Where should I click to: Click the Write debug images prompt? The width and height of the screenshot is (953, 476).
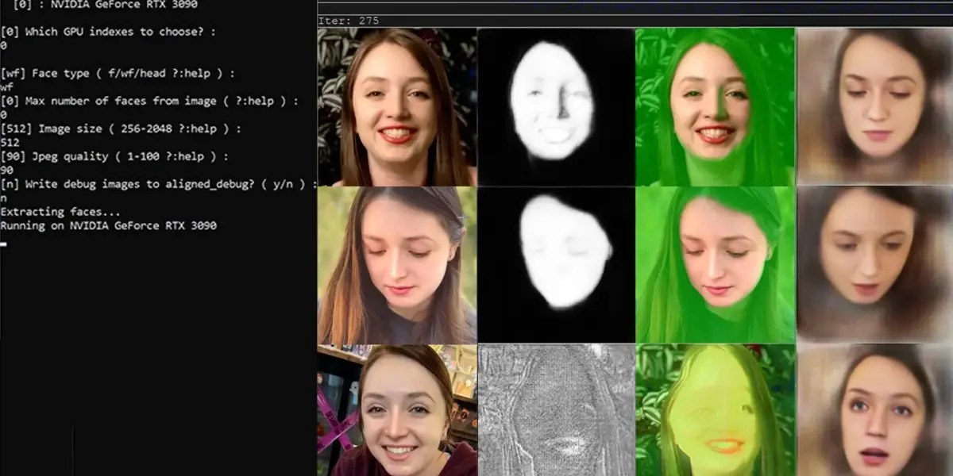pos(159,184)
